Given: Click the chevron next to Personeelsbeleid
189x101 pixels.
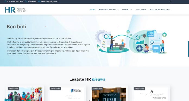Looking at the screenshot, I should (117, 10).
